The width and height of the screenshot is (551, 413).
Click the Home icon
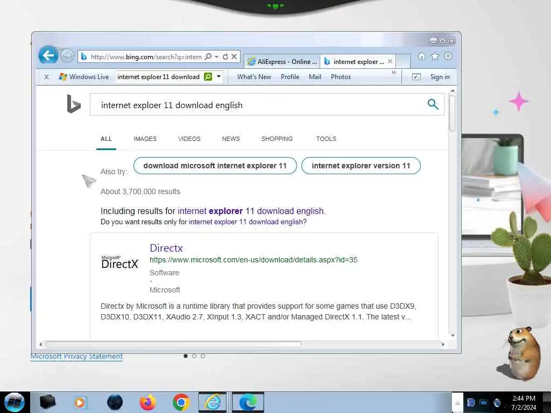click(x=422, y=56)
